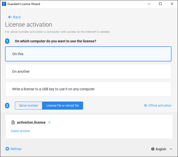Click the offline activation cloud icon
Viewport: 178px width, 157px height.
coord(146,106)
